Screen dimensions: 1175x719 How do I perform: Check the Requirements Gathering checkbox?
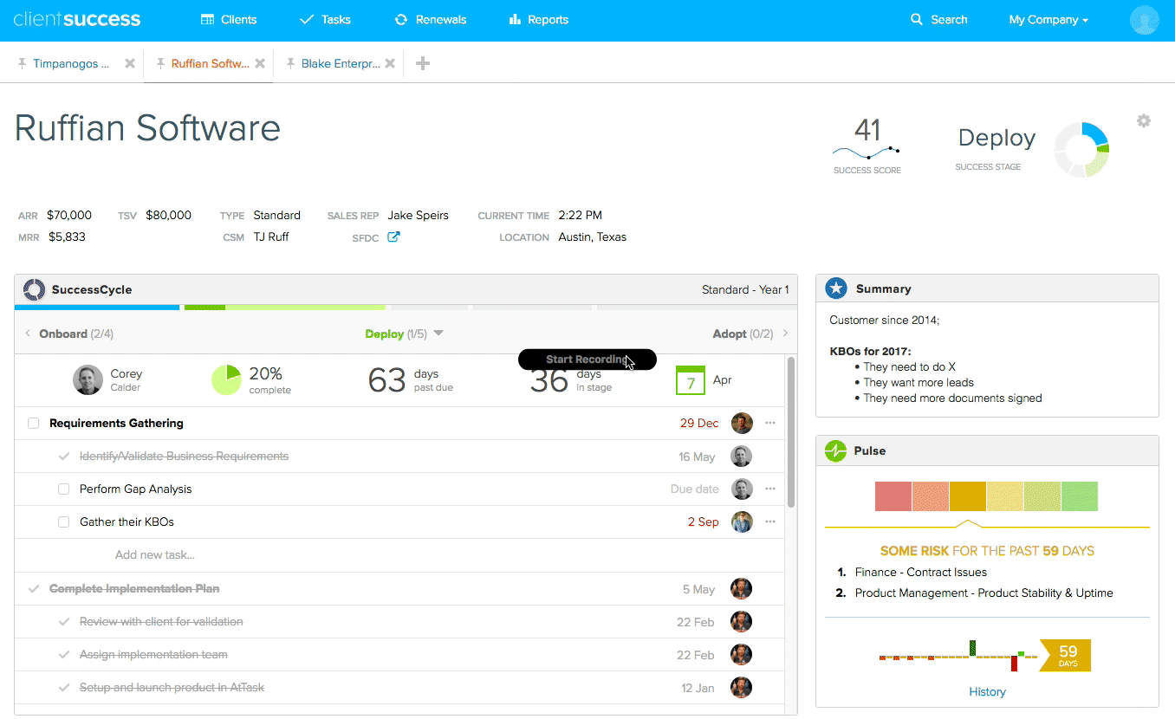[x=34, y=424]
